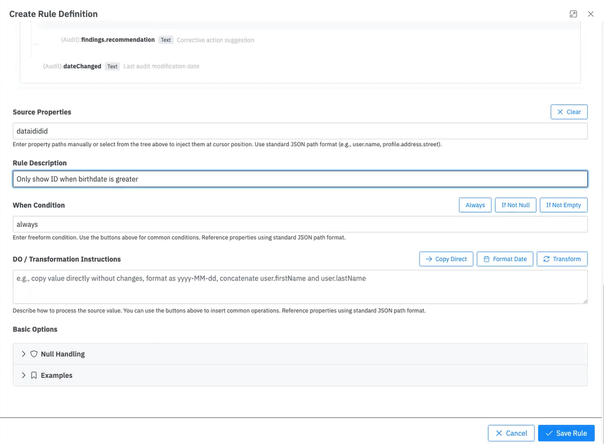Close the Create Rule Definition dialog
This screenshot has width=604, height=444.
tap(591, 14)
